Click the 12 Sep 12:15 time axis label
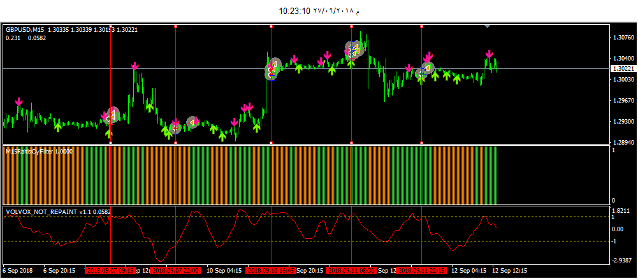The height and width of the screenshot is (279, 638). coord(510,270)
